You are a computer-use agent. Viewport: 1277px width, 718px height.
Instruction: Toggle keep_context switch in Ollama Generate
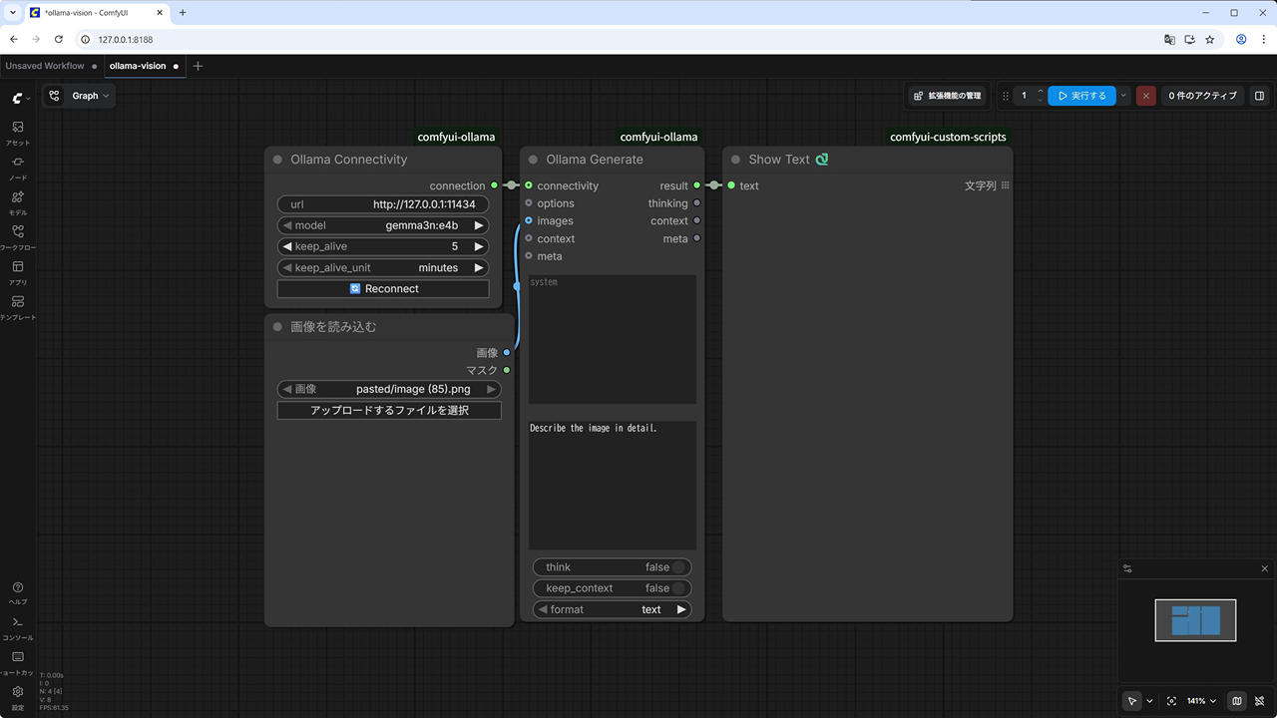pos(678,588)
